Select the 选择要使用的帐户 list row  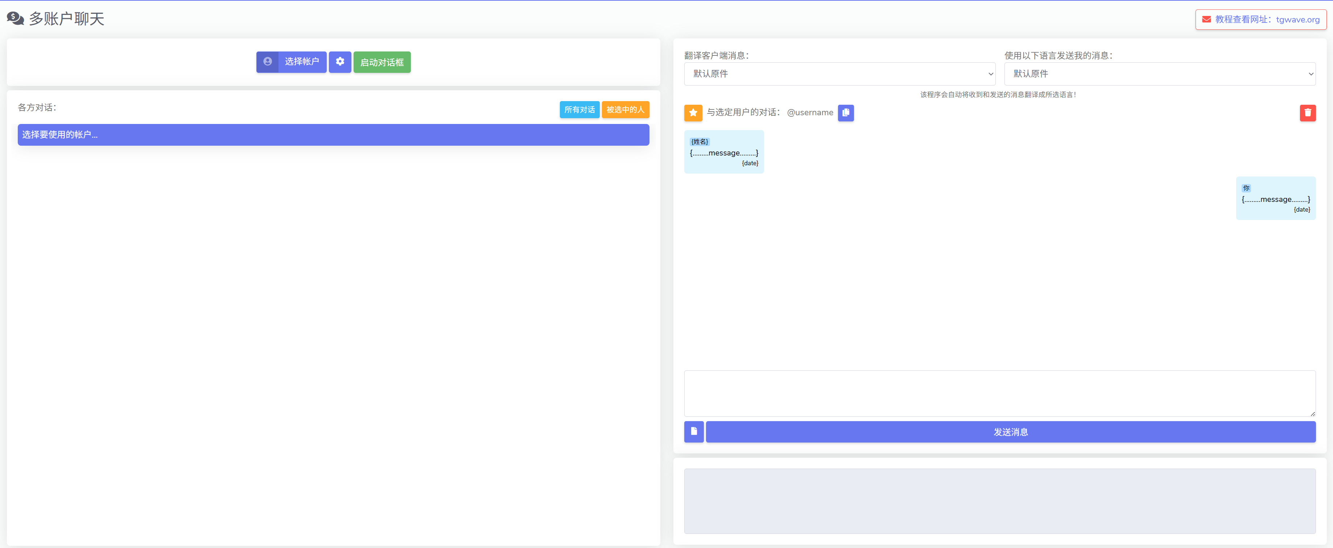[x=333, y=135]
